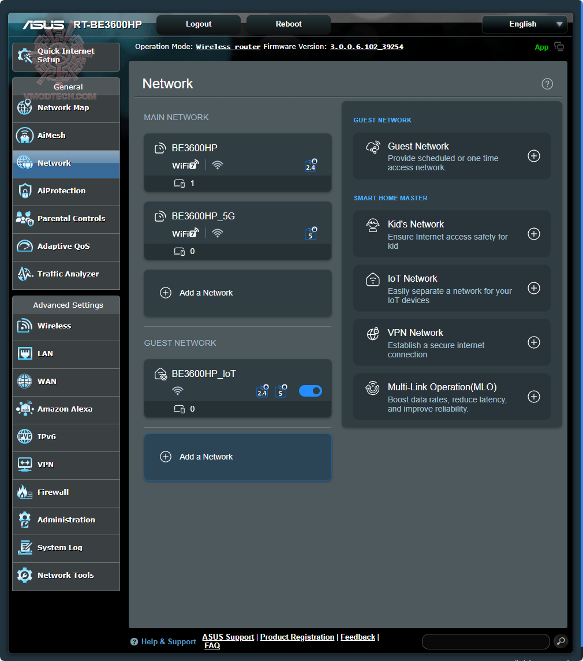Click the Amazon Alexa icon
Image resolution: width=583 pixels, height=661 pixels.
click(x=25, y=409)
